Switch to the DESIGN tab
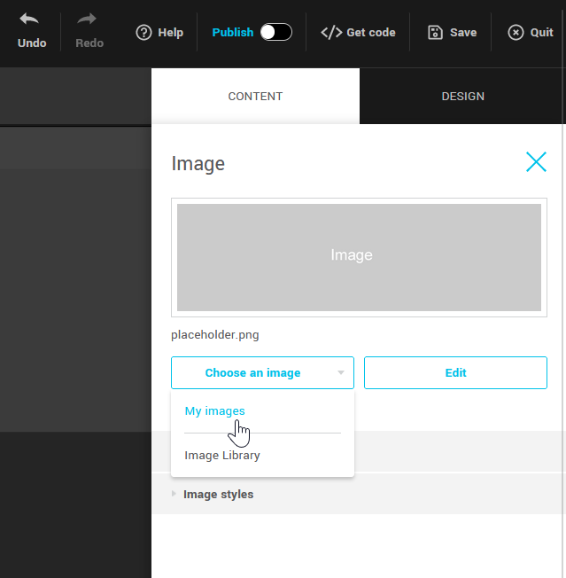 (x=462, y=97)
